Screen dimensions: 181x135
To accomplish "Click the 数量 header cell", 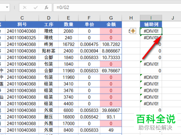I will tap(68, 24).
